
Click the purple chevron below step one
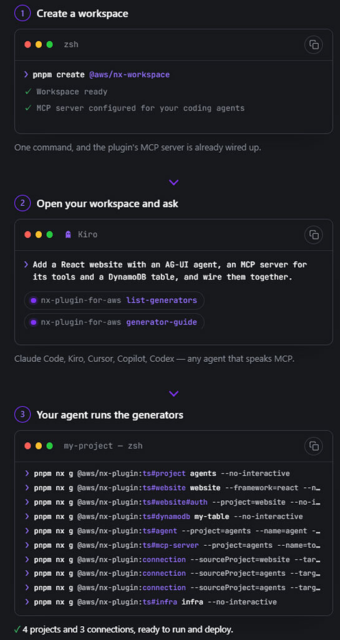tap(174, 182)
